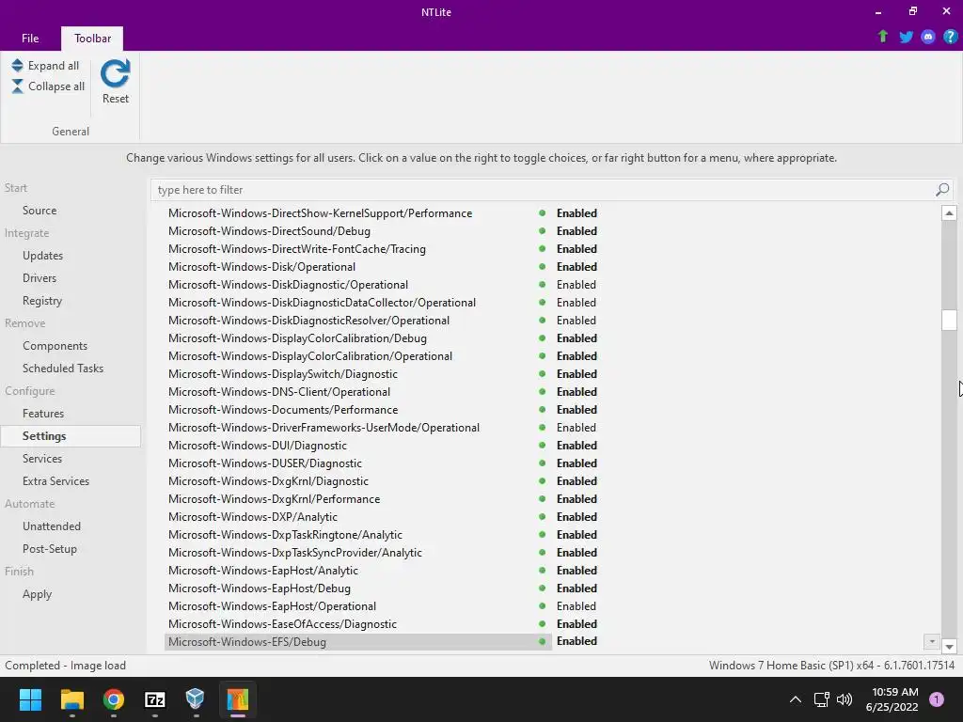
Task: Toggle Enabled for DNS-Client/Operational
Action: (576, 392)
